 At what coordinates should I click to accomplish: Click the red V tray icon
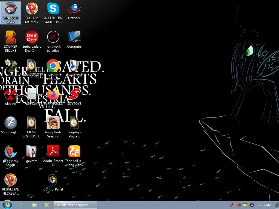tap(231, 205)
